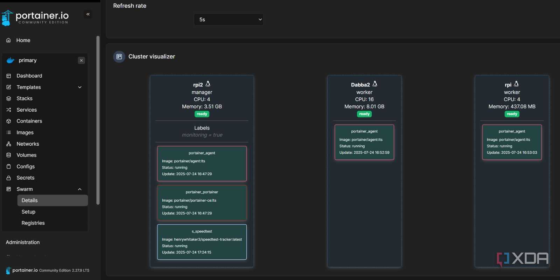Select portainer_agent card on Dabba2 node
This screenshot has width=560, height=280.
point(364,142)
